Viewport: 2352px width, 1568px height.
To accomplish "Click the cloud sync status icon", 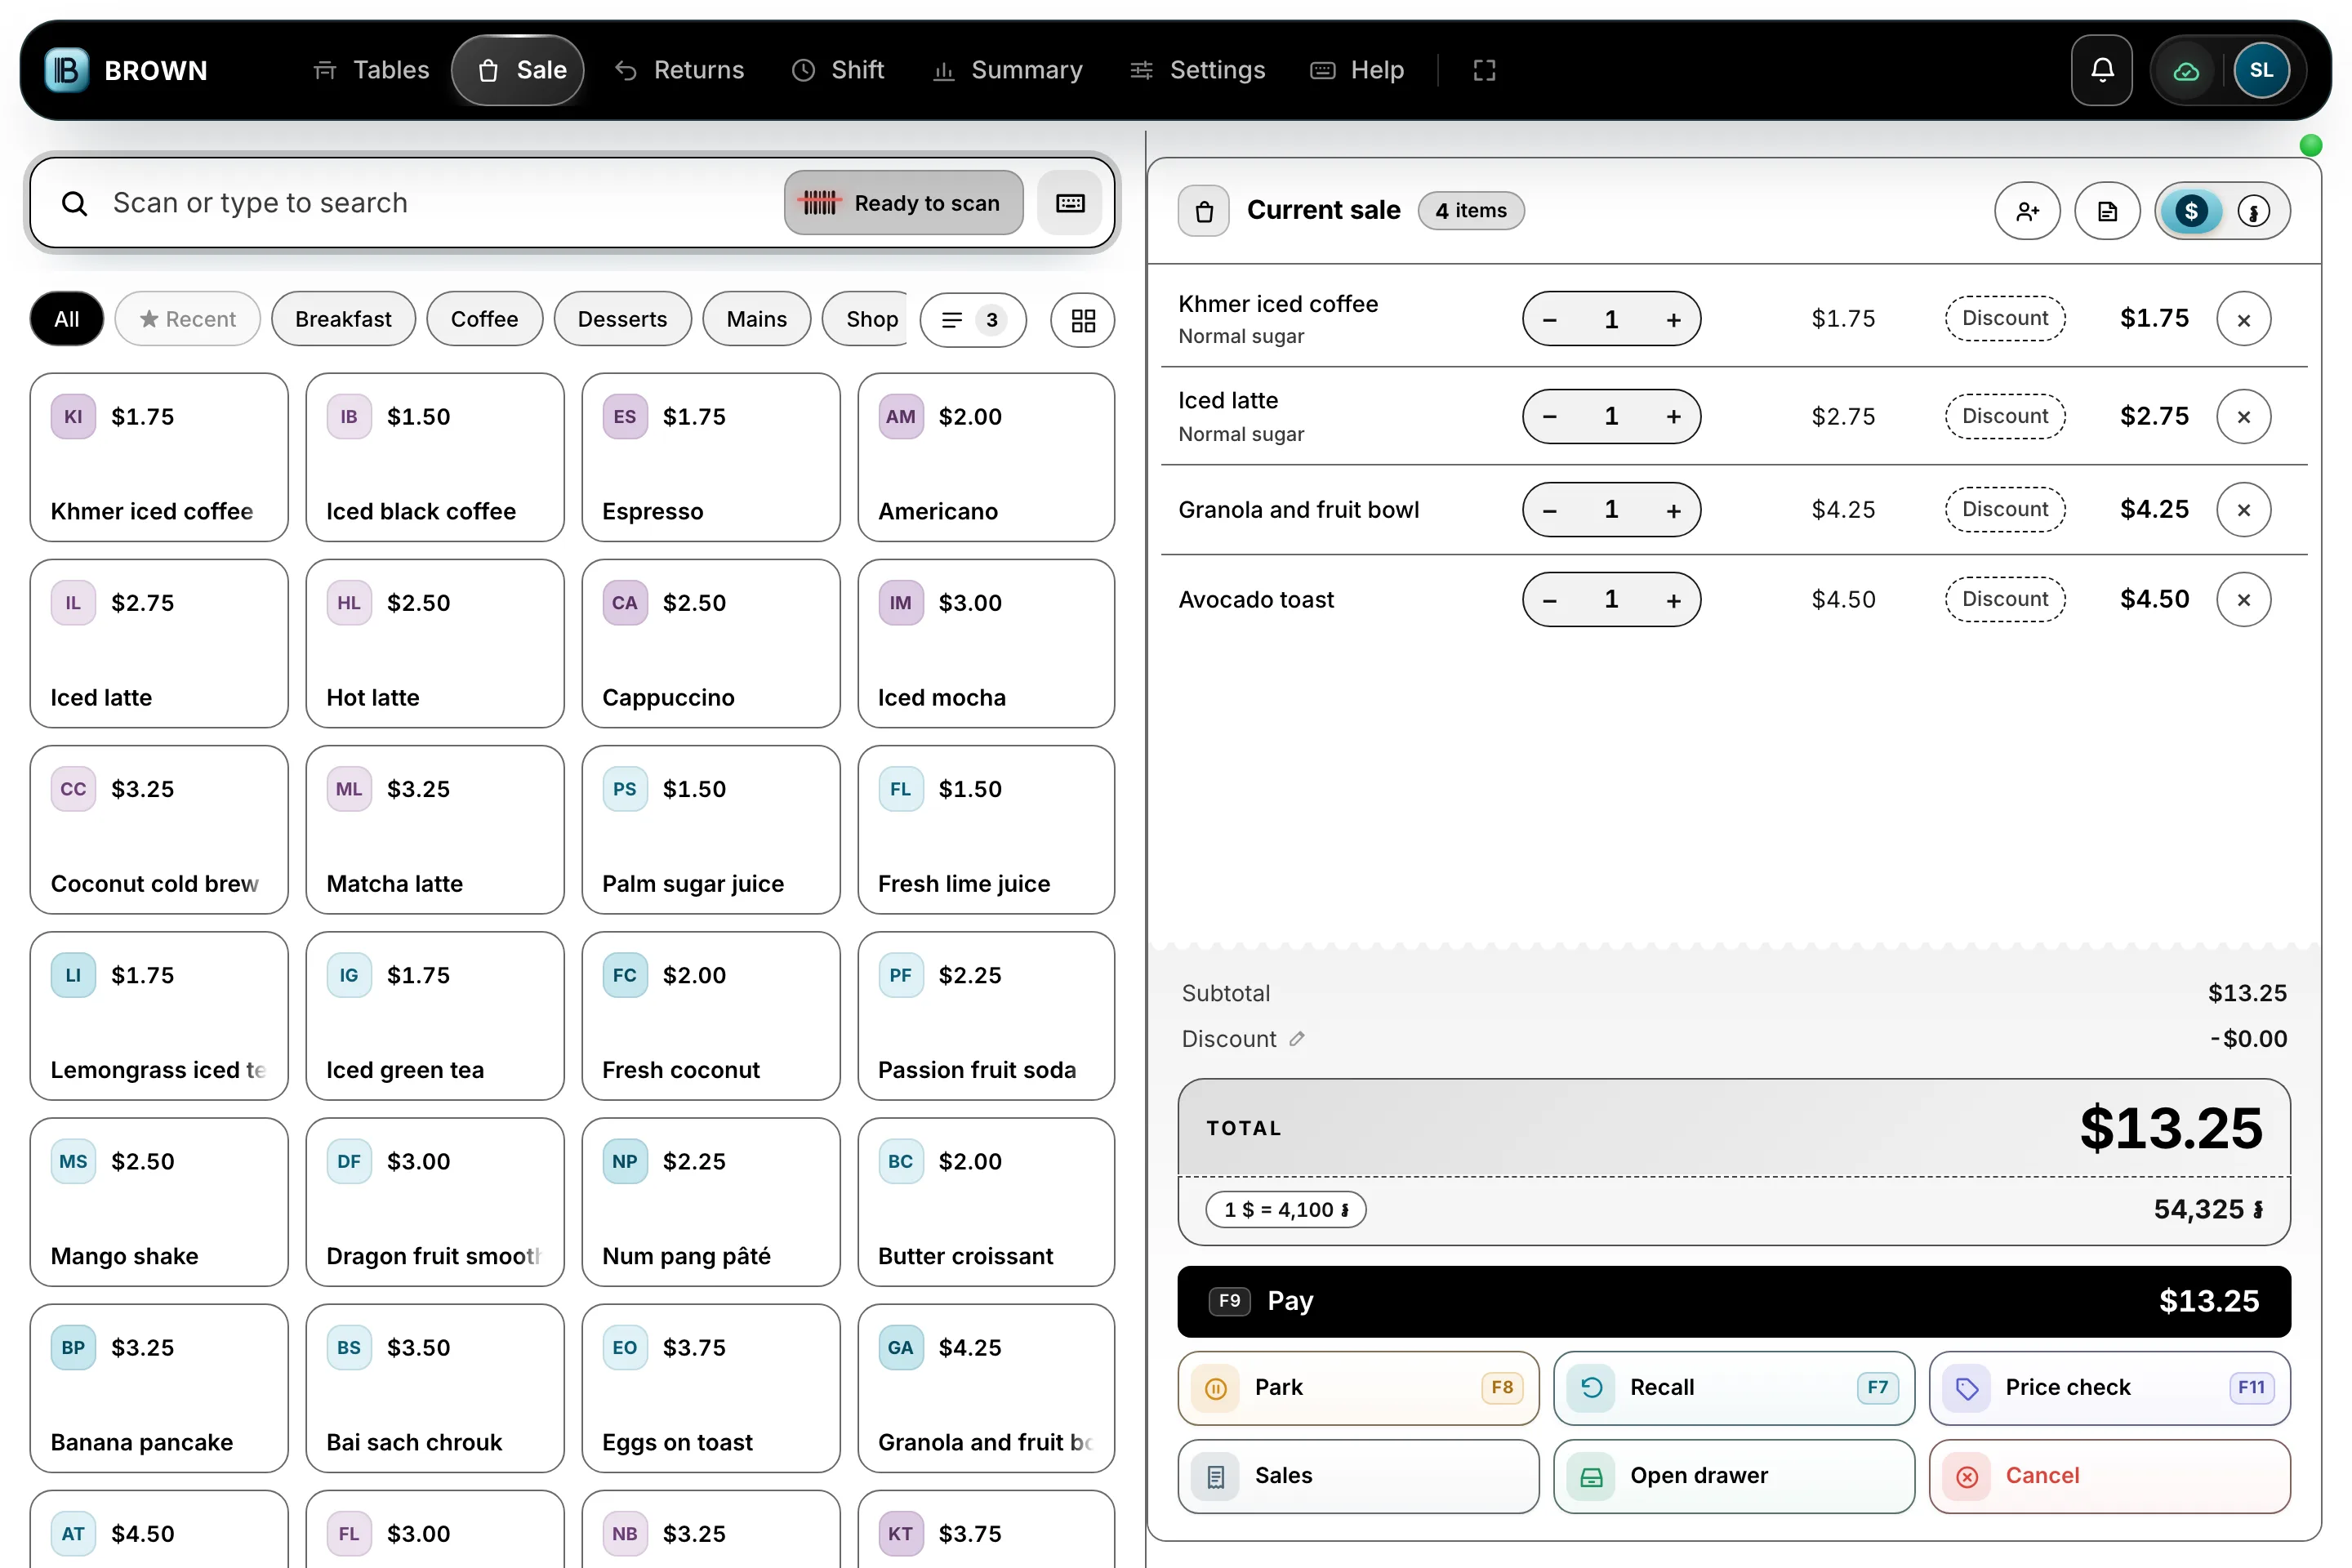I will click(x=2185, y=71).
